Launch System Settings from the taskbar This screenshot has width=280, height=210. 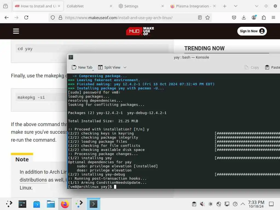[22, 204]
